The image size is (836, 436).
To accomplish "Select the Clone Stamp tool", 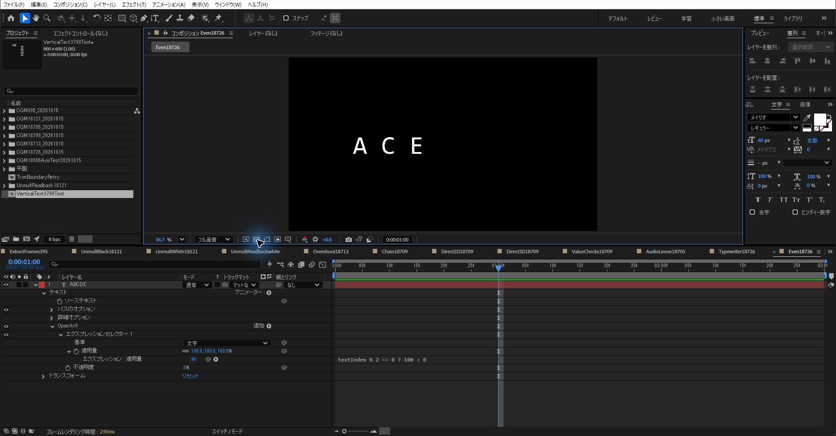I will pyautogui.click(x=180, y=18).
